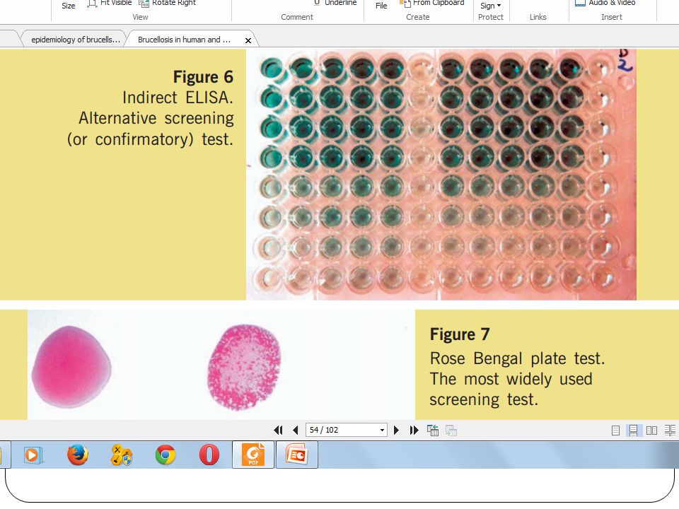679x509 pixels.
Task: Click the greyed next view icon
Action: point(451,431)
